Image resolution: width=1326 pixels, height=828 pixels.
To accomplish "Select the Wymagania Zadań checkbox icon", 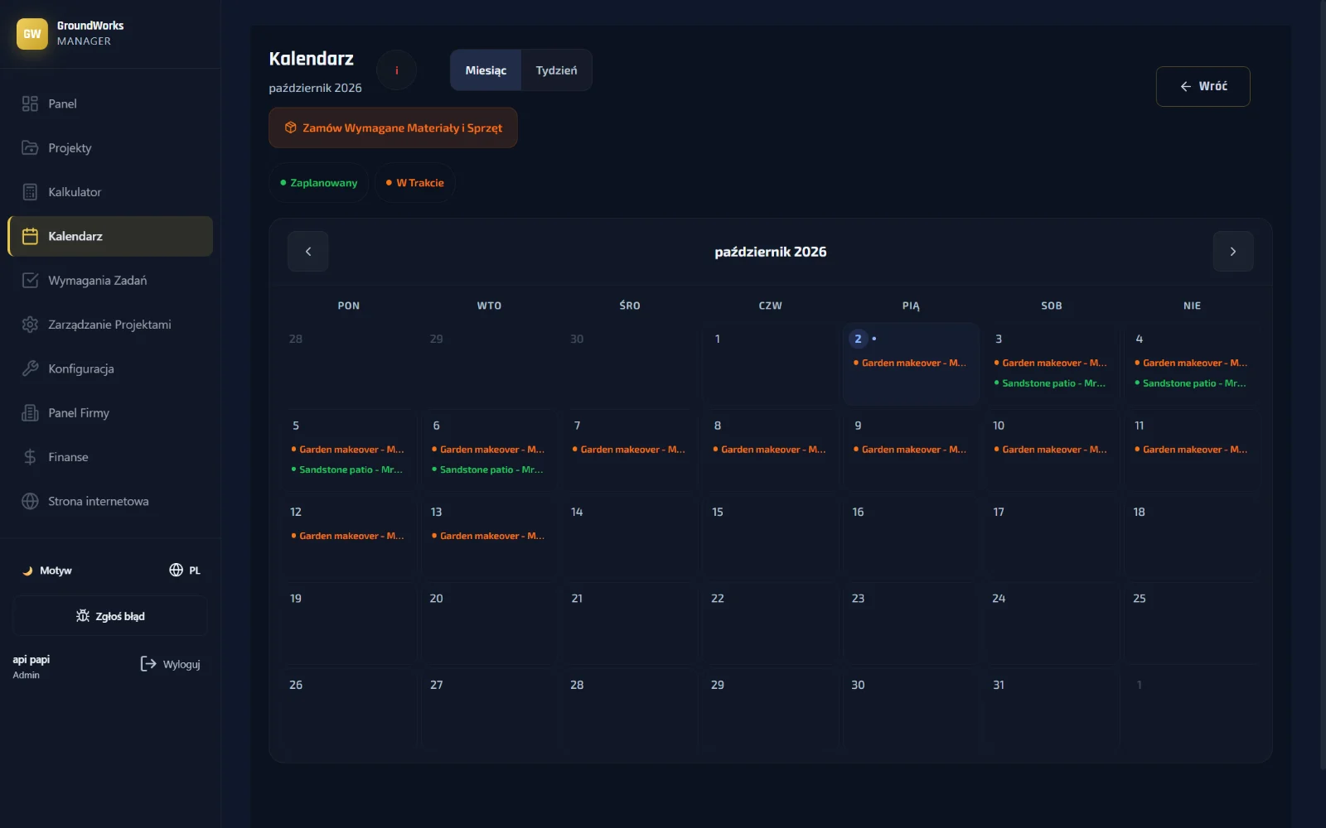I will [30, 280].
